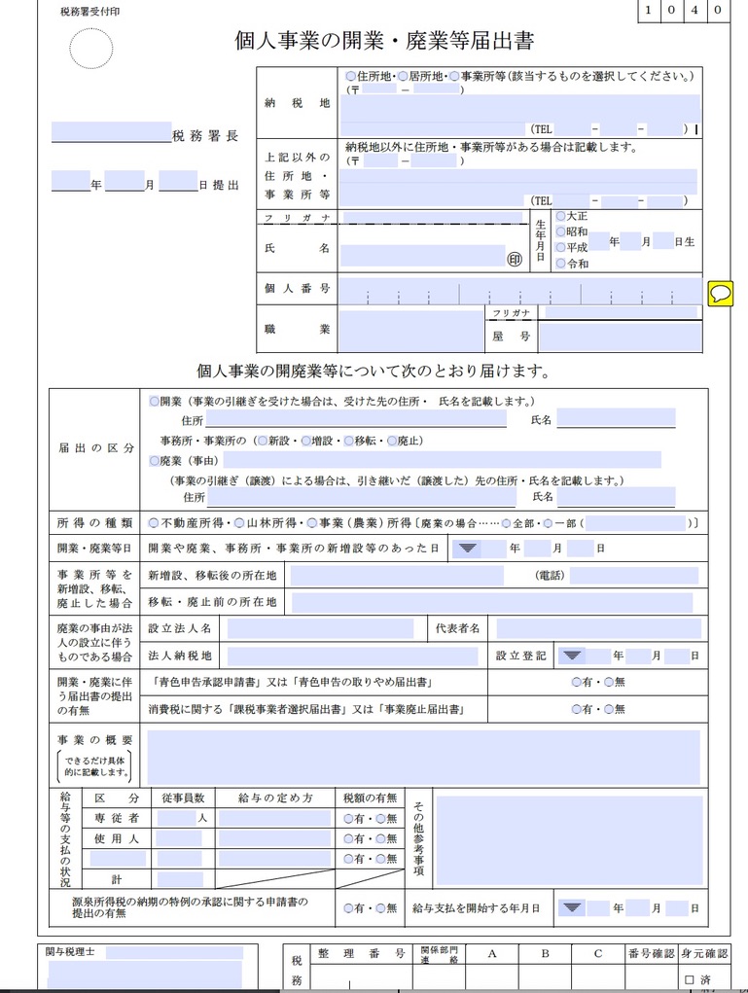748x993 pixels.
Task: Select 無 tax for 専従者 row
Action: pyautogui.click(x=380, y=819)
